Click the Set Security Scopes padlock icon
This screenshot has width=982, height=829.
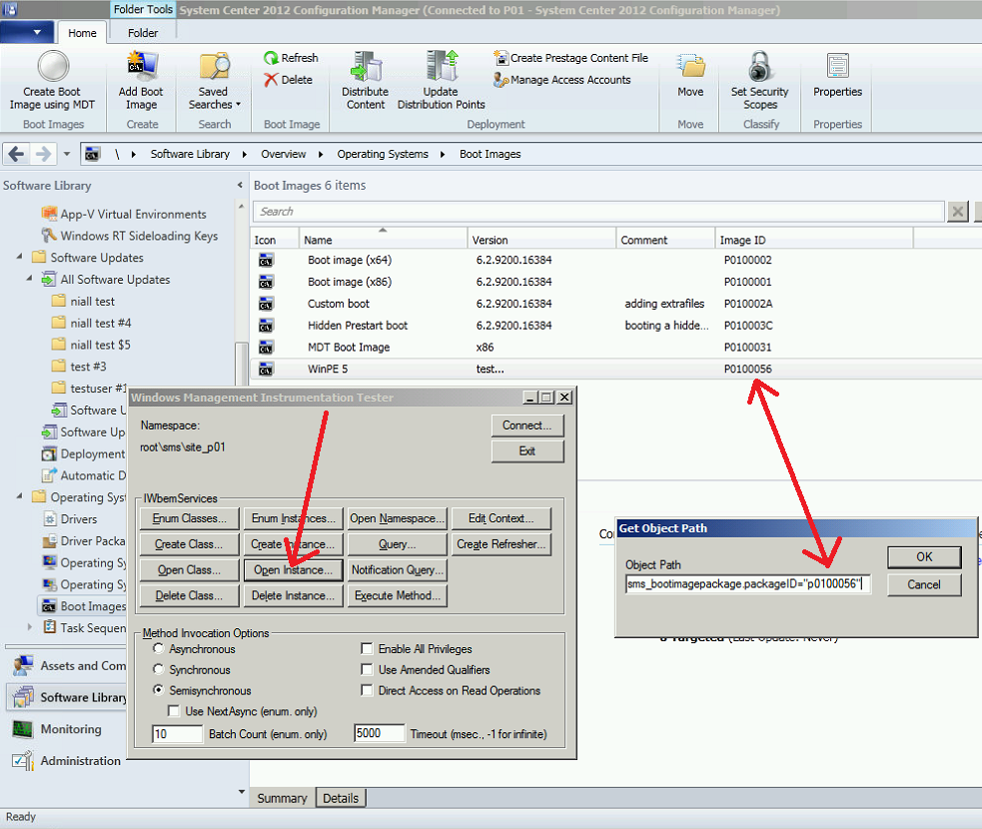pos(759,66)
